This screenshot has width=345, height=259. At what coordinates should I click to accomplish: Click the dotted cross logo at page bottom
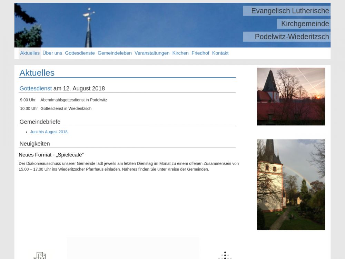click(x=225, y=256)
